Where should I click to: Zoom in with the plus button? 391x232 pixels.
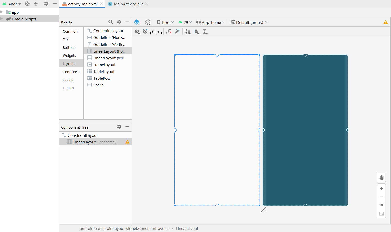point(381,188)
